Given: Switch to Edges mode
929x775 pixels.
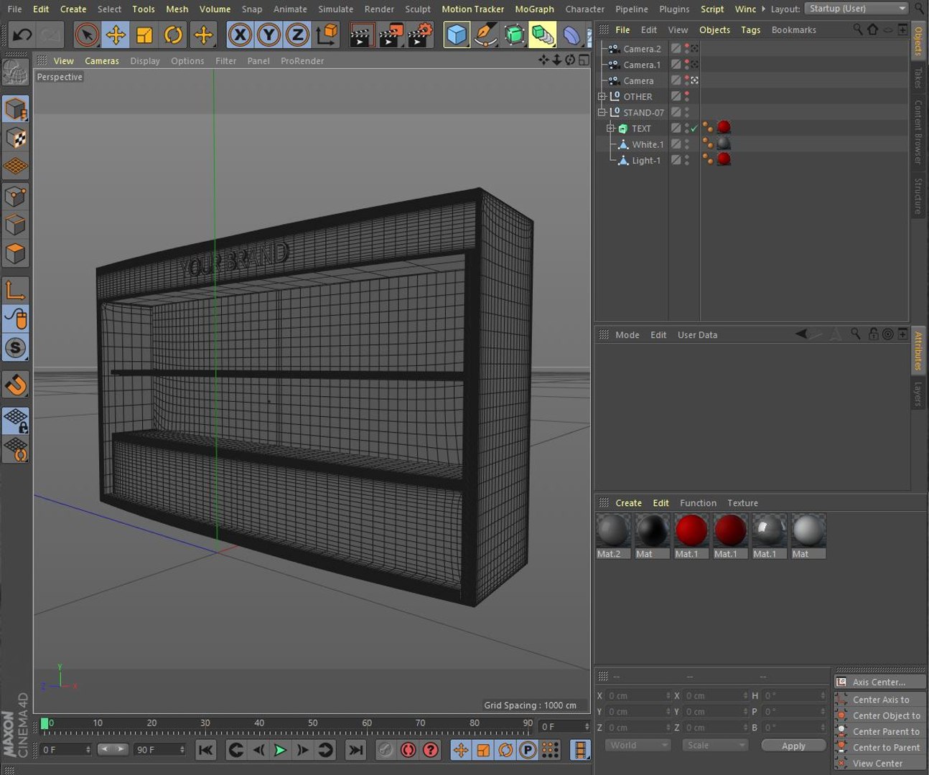Looking at the screenshot, I should tap(16, 225).
